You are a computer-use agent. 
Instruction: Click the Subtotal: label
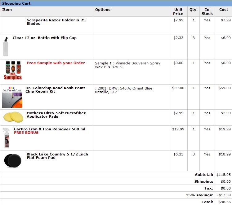point(204,175)
